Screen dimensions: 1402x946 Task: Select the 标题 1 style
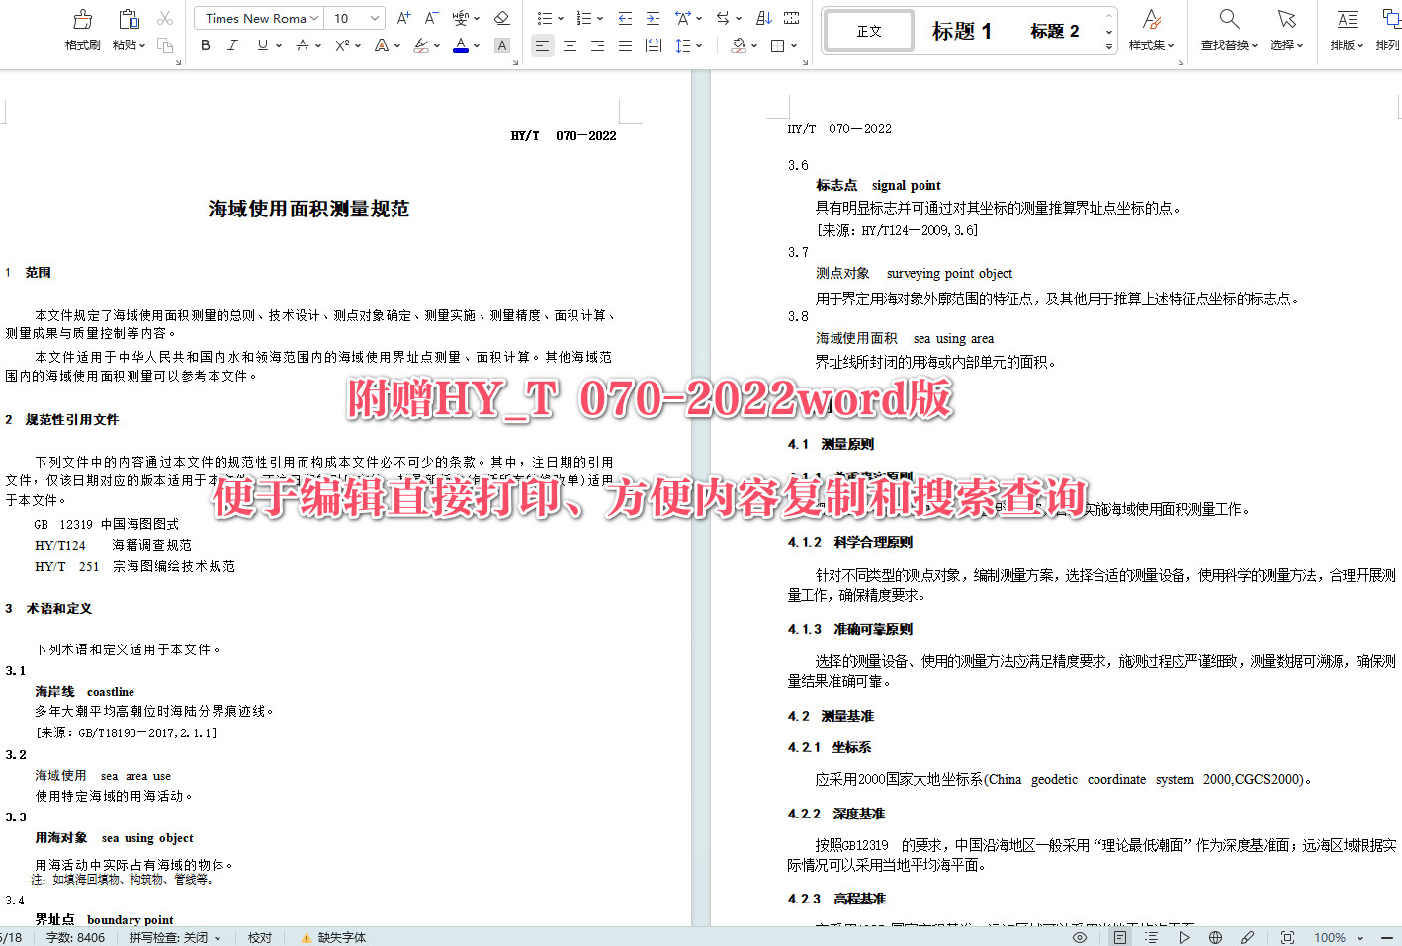961,30
